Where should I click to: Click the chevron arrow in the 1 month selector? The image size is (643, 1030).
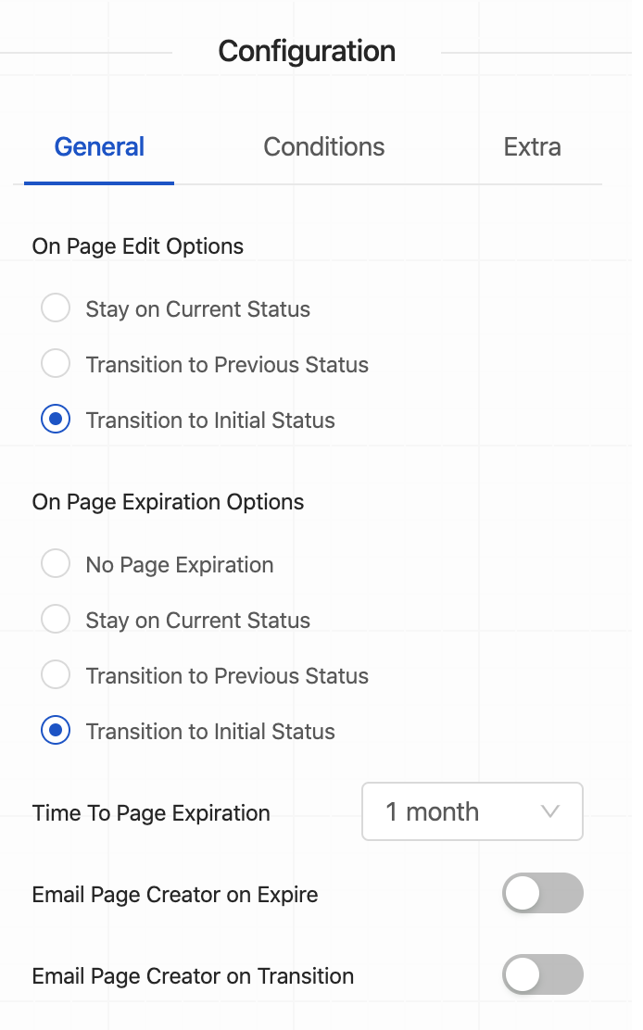(x=550, y=811)
